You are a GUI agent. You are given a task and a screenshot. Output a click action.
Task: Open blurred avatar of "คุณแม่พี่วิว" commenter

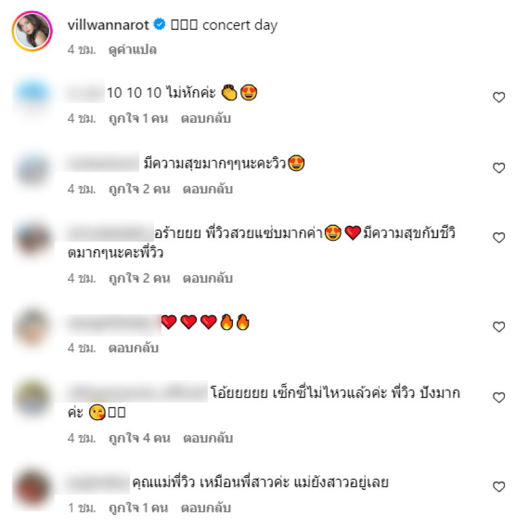(32, 489)
